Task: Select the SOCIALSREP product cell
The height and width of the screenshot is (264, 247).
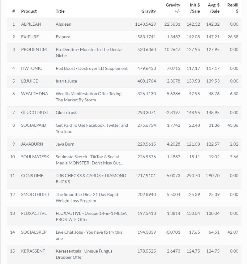Action: click(34, 232)
